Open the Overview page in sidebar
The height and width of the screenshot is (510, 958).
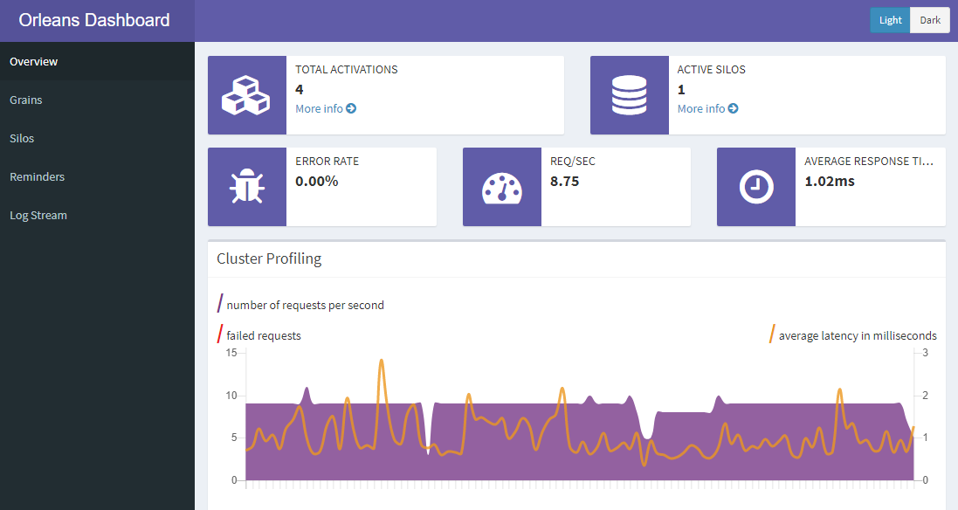coord(34,62)
